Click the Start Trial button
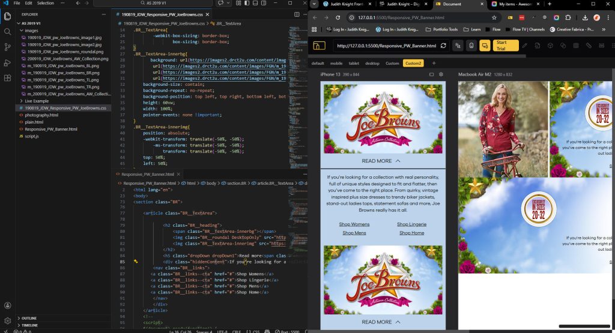The width and height of the screenshot is (615, 333). (x=505, y=46)
